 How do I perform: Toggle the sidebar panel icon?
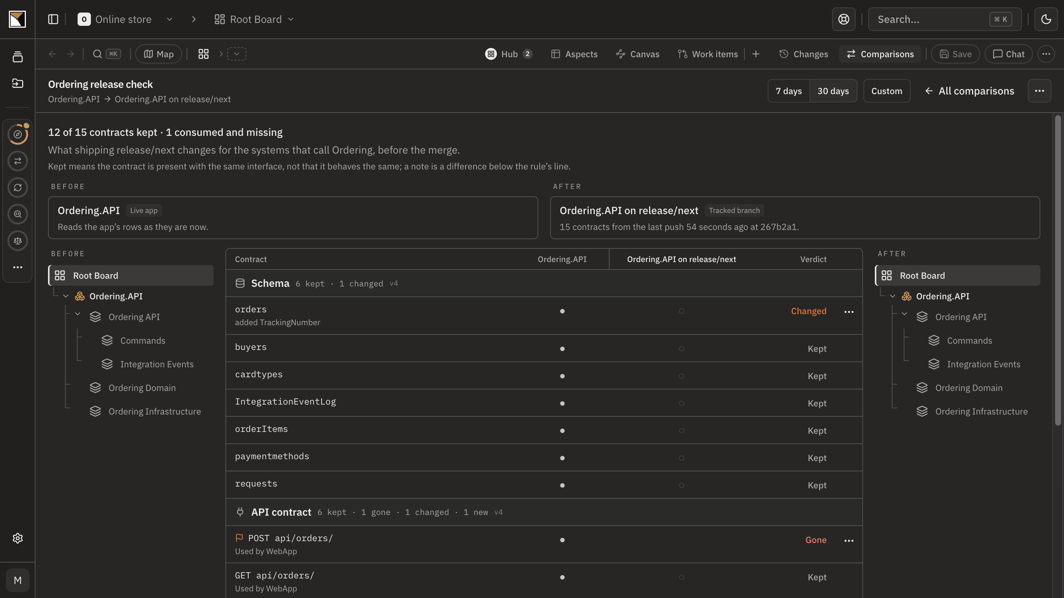(x=53, y=19)
